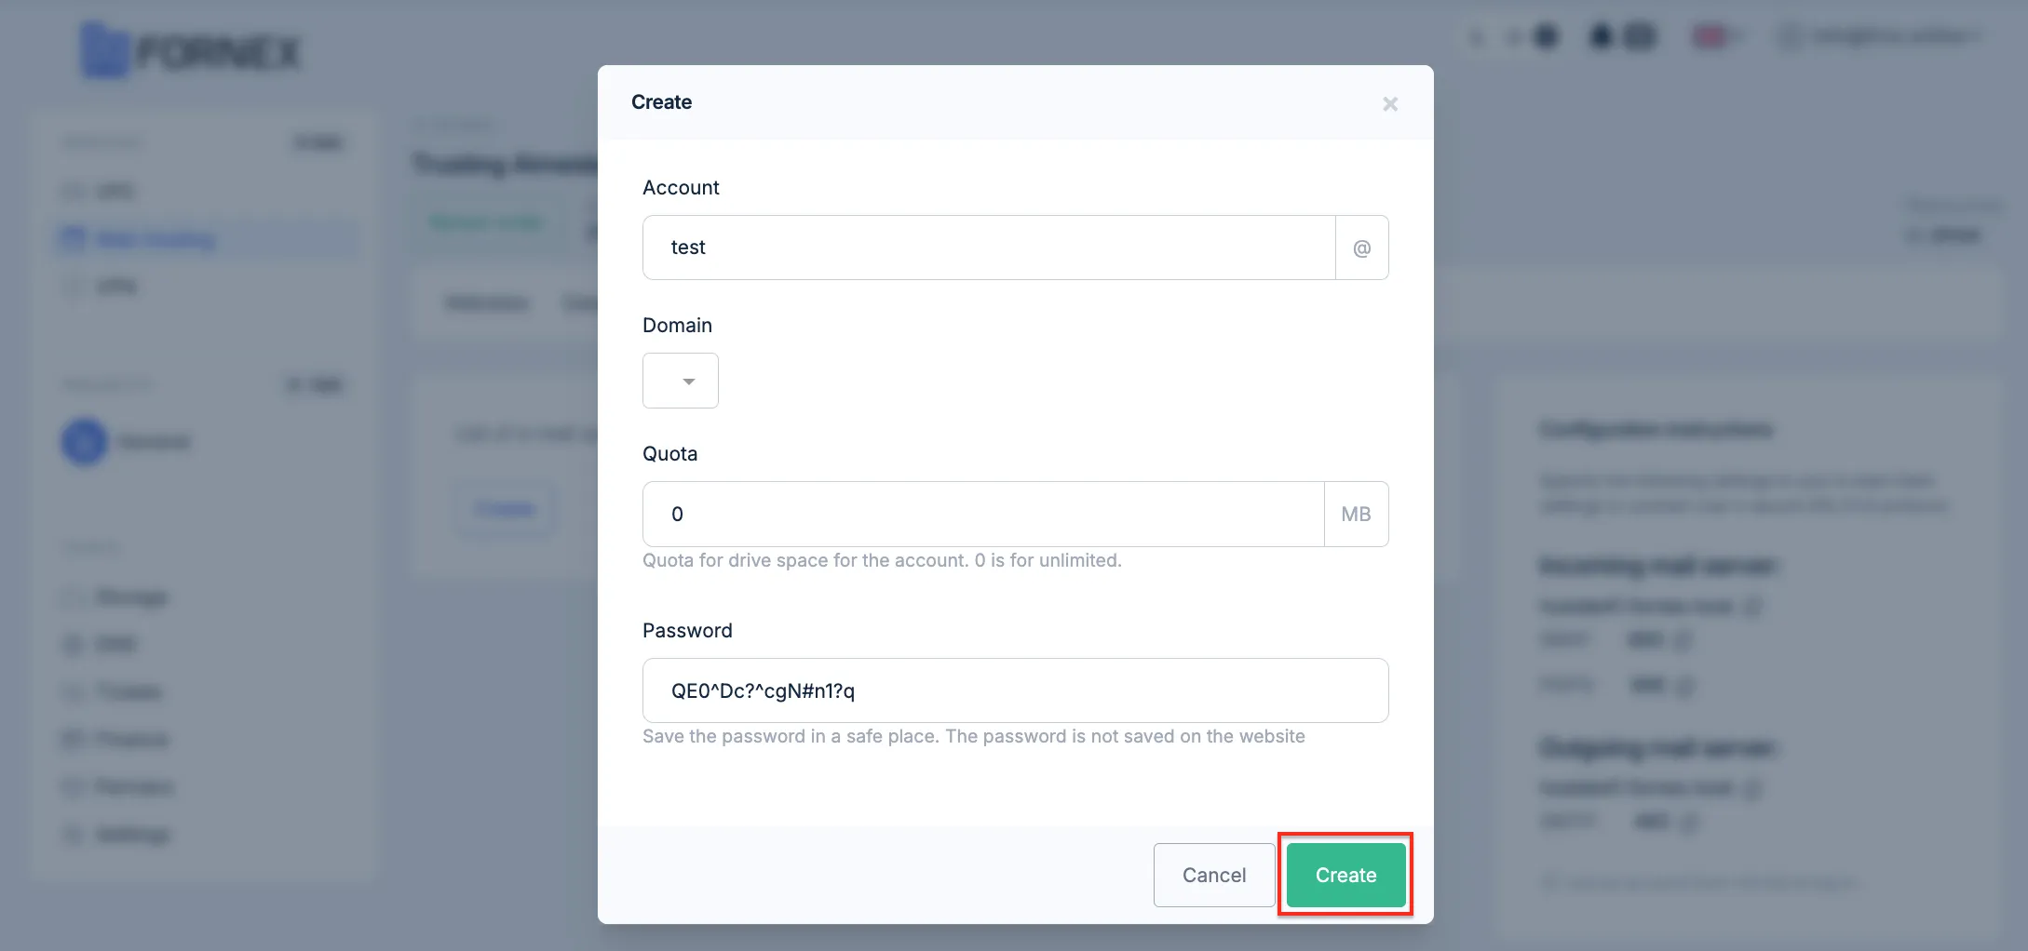Click the Quota value field
The height and width of the screenshot is (951, 2028).
tap(983, 514)
